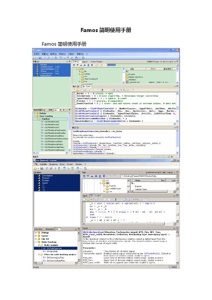
Task: Open the Window menu in the English Famos window
Action: [79, 164]
